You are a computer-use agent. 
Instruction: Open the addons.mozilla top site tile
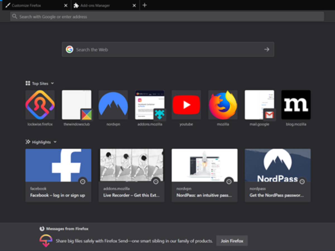pos(150,105)
